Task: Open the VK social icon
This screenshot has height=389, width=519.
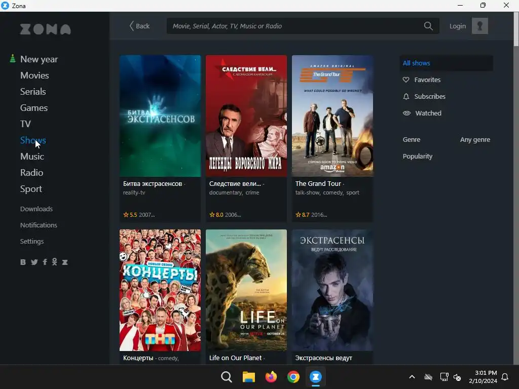Action: [23, 262]
